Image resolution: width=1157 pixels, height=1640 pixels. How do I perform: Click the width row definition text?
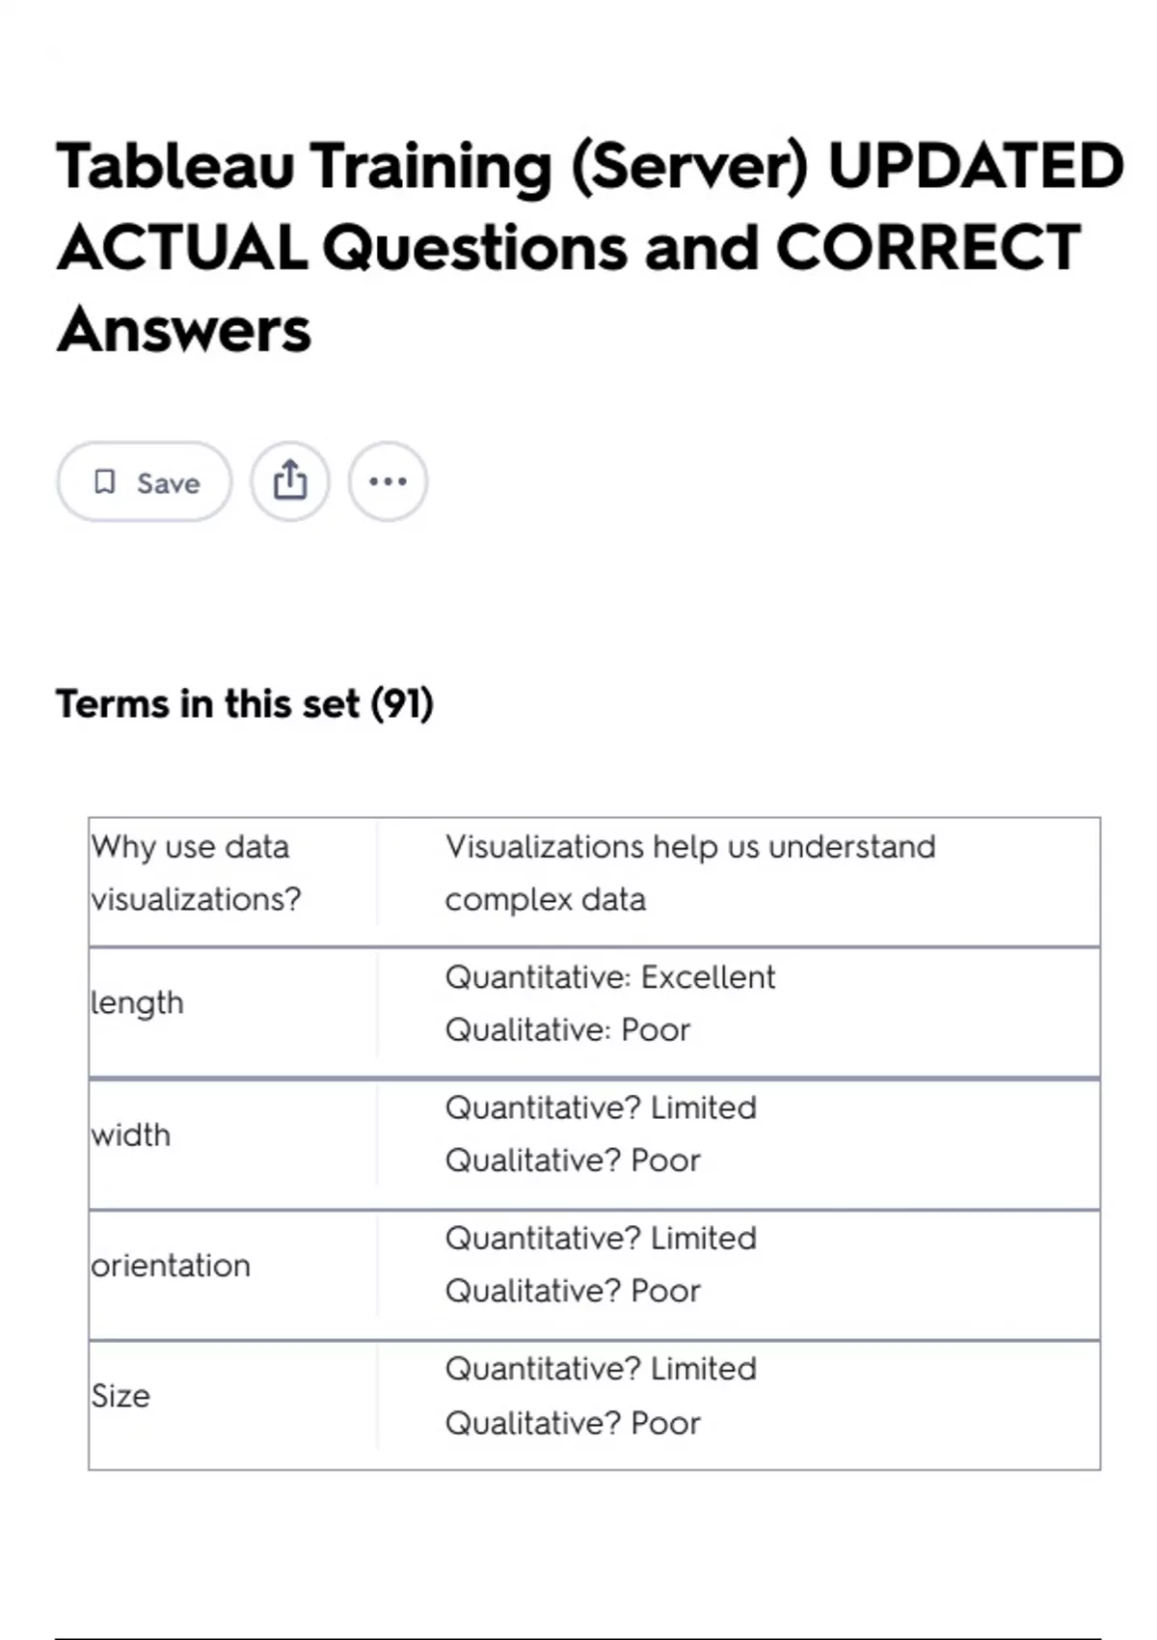coord(601,1134)
